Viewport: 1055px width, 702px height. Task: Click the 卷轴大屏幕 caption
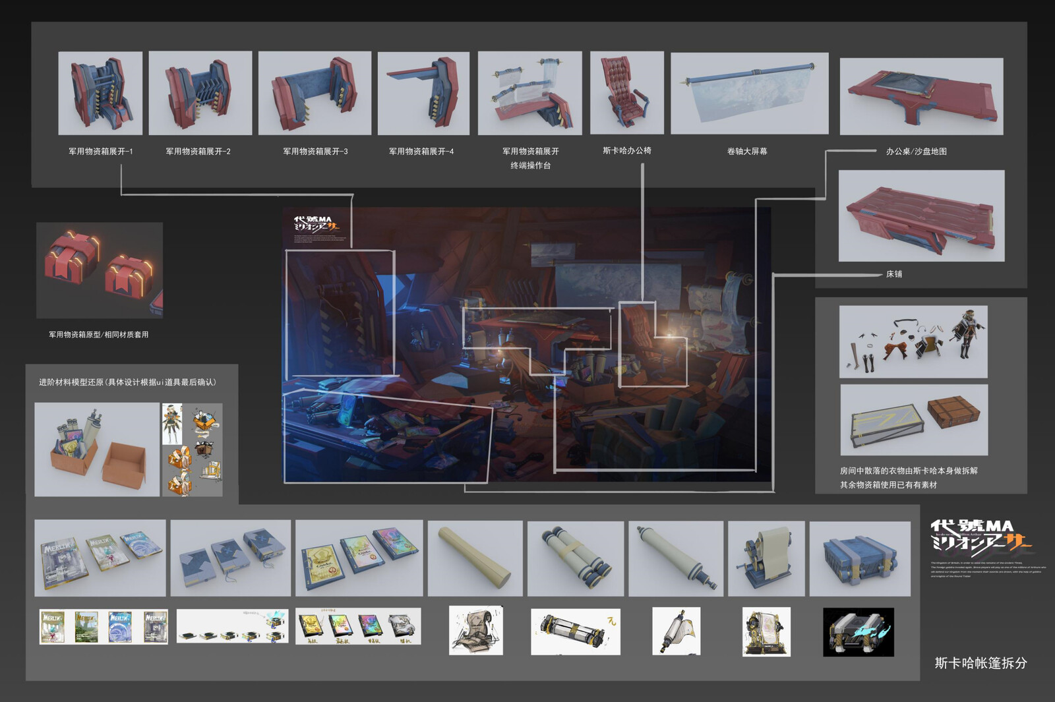[747, 151]
